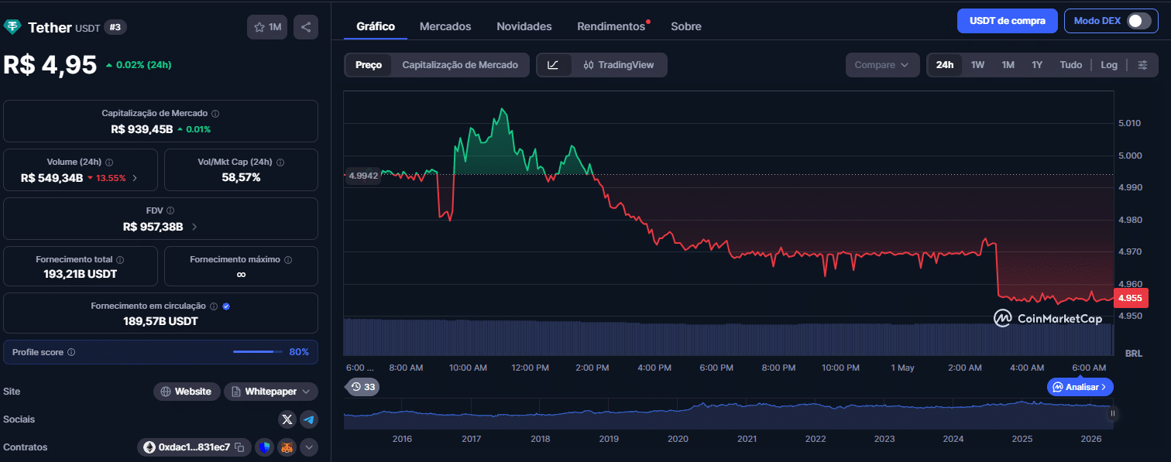Click the 189,57B USDT circulating supply value
1171x462 pixels.
160,320
